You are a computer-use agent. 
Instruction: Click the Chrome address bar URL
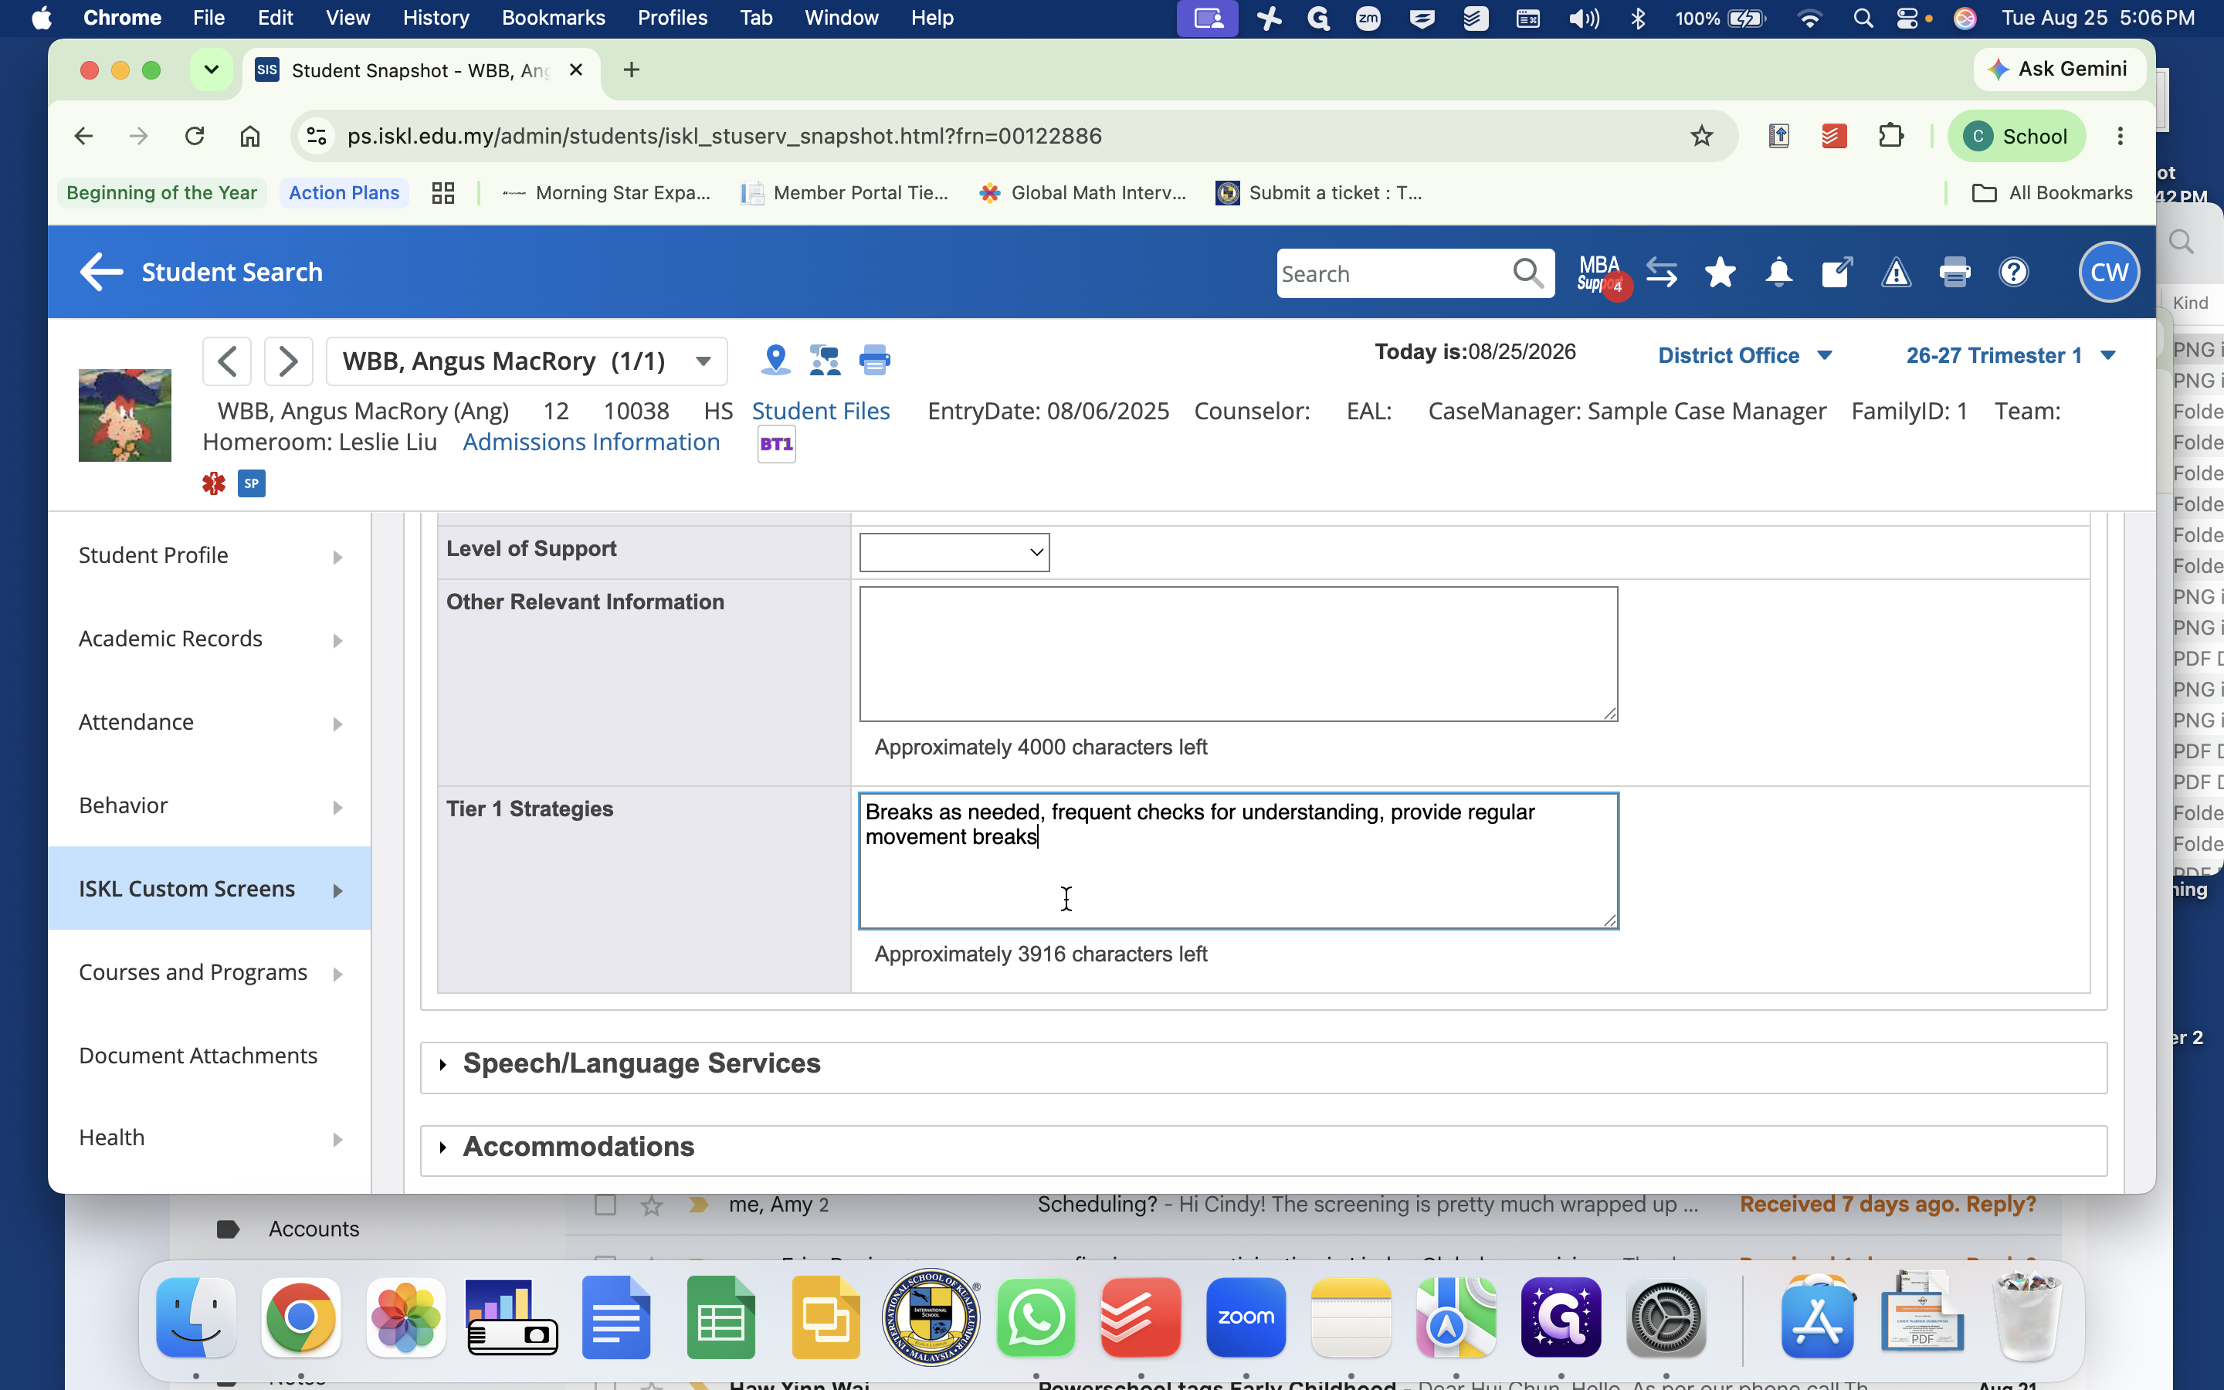[724, 136]
